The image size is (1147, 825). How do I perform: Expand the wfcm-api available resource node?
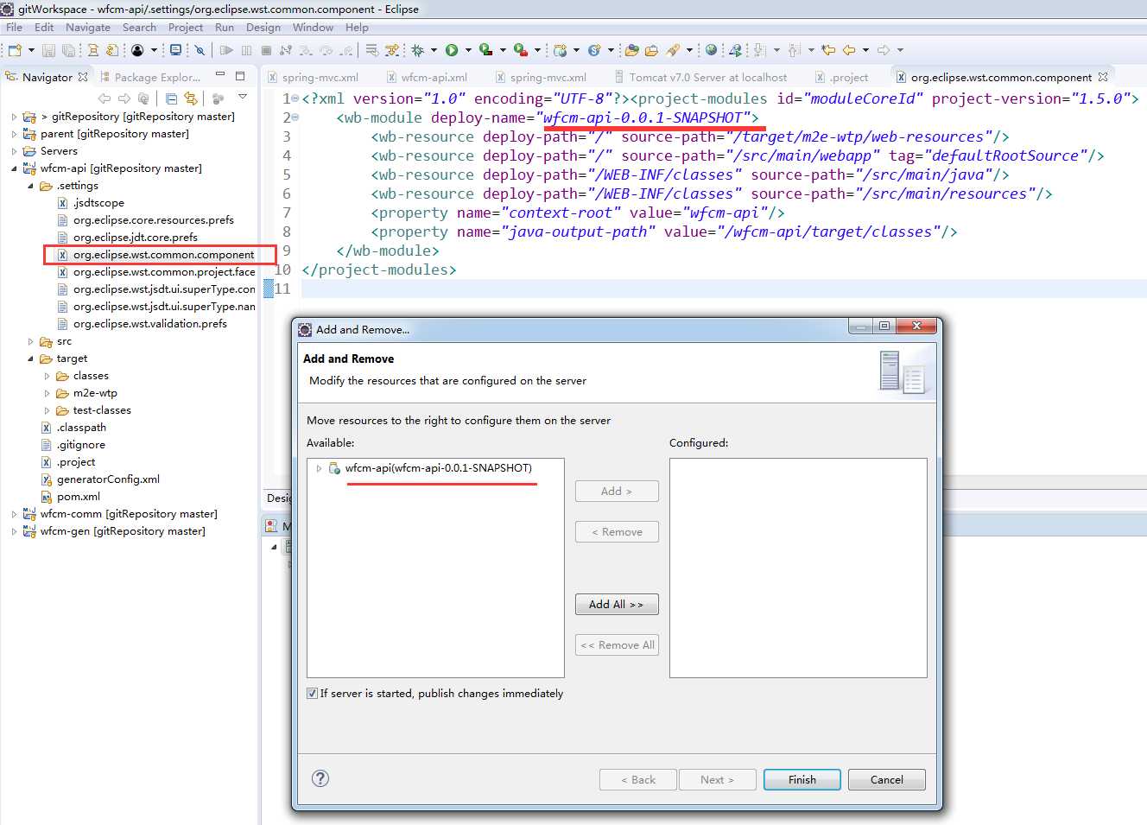pos(319,468)
